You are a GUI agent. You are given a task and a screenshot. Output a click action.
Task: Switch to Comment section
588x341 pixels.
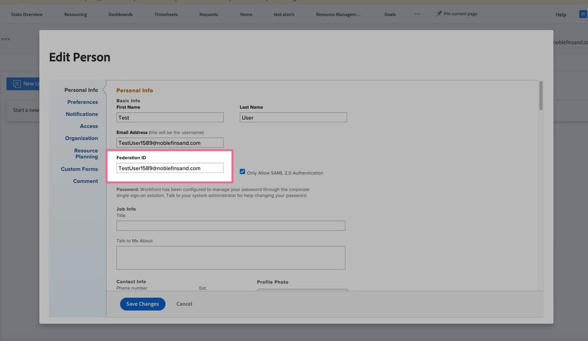click(x=85, y=181)
